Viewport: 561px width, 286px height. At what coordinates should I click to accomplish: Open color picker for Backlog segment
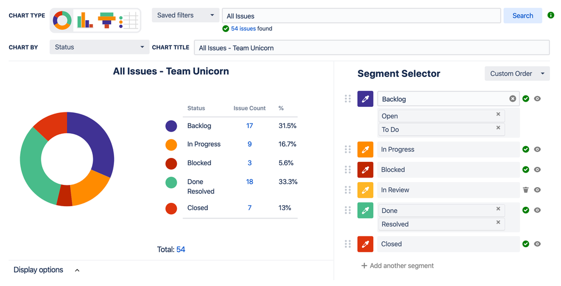tap(365, 99)
